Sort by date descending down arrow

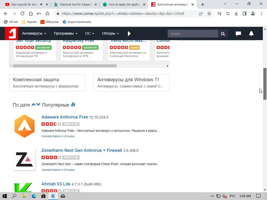[x=38, y=104]
